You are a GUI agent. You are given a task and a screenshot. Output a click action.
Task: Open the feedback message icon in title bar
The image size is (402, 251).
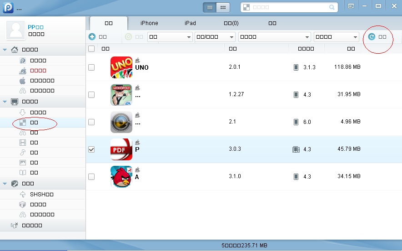351,6
